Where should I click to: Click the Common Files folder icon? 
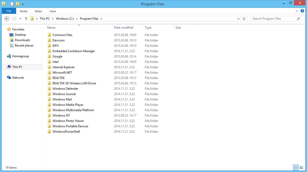pyautogui.click(x=49, y=35)
